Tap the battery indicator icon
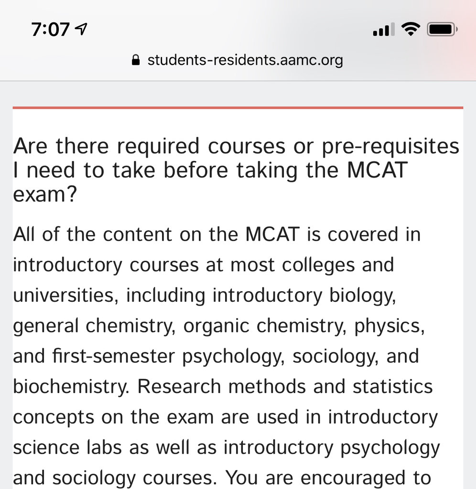This screenshot has width=476, height=489. pyautogui.click(x=443, y=30)
